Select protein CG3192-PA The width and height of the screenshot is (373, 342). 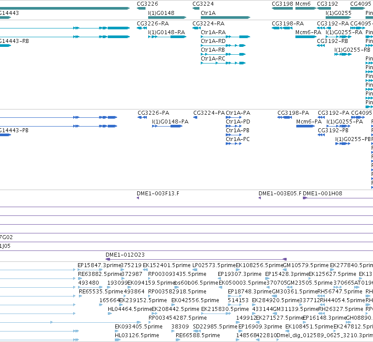click(x=334, y=113)
